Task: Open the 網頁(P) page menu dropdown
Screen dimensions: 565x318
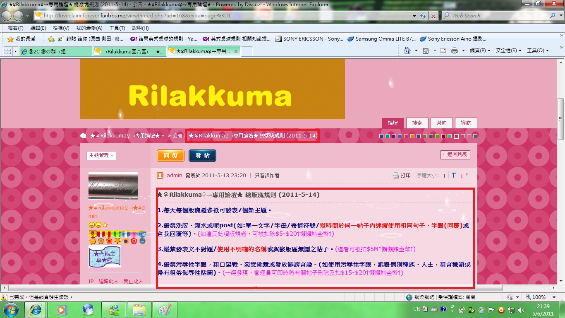Action: 480,51
